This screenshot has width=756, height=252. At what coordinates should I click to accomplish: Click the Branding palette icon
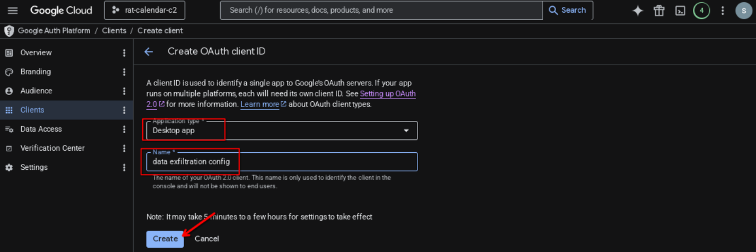tap(8, 72)
